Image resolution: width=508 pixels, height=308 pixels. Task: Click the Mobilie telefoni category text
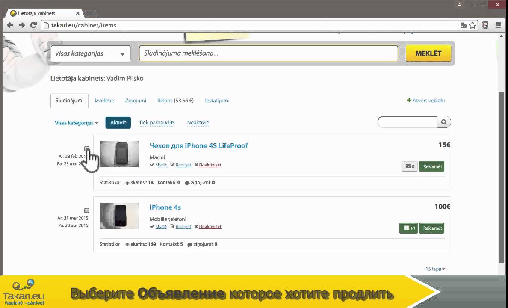(x=168, y=219)
